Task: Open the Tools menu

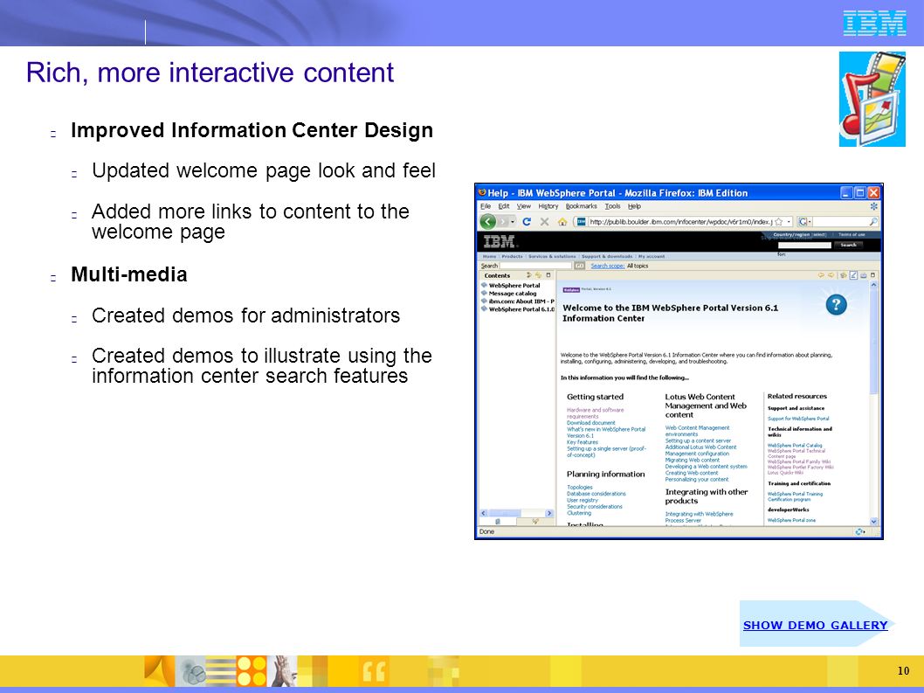Action: click(x=613, y=206)
